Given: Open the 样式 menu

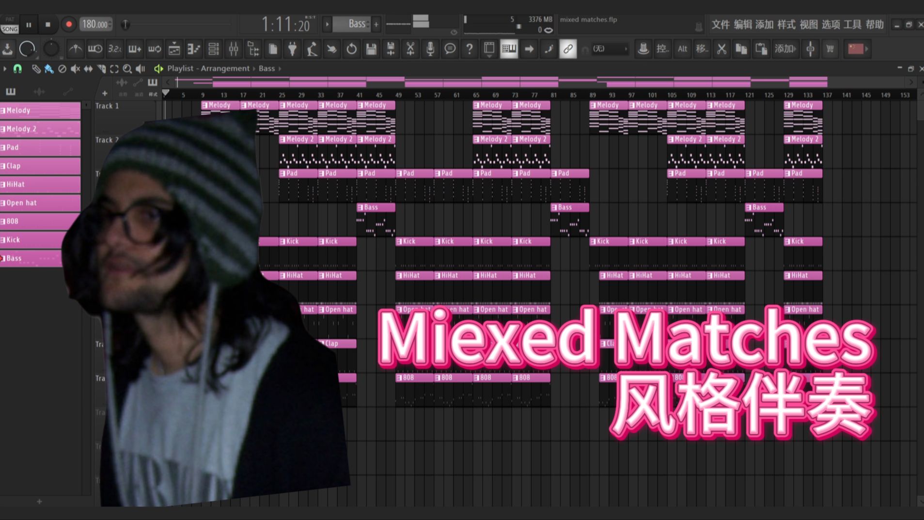Looking at the screenshot, I should click(x=786, y=24).
